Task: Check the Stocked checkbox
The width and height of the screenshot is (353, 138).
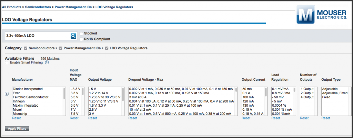Action: tap(81, 33)
